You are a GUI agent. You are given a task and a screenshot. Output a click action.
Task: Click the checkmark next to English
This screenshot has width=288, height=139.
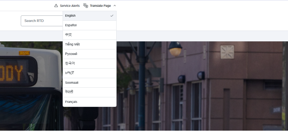tap(112, 16)
